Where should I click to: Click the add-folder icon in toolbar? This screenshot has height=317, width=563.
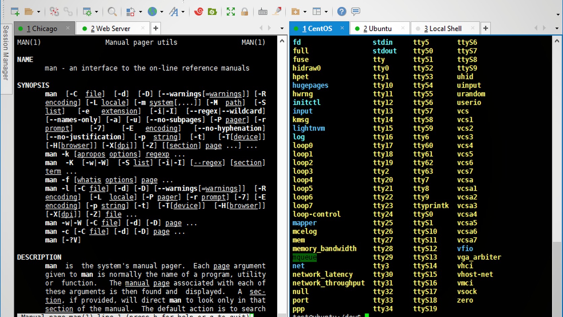click(x=295, y=12)
